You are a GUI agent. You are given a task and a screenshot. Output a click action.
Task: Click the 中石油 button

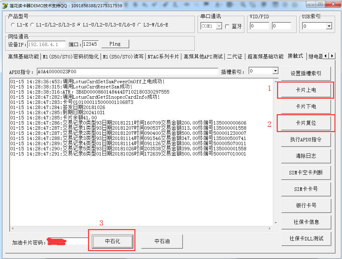click(162, 241)
